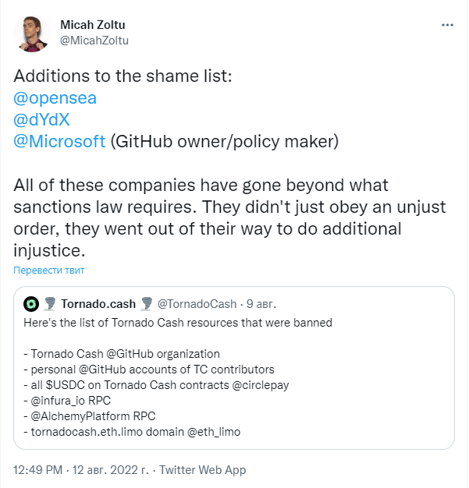Open the @dYdX mention
The width and height of the screenshot is (469, 488).
[47, 119]
